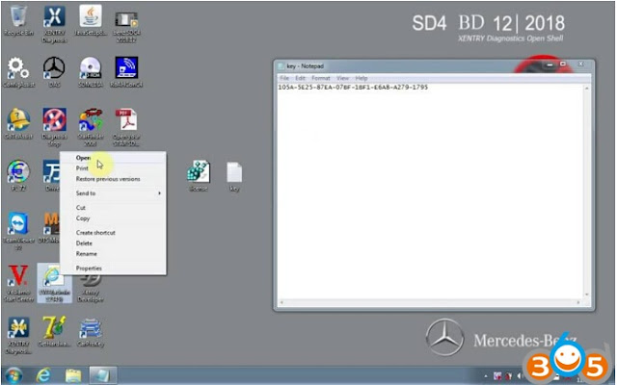
Task: Open the Windows Start menu orb
Action: (x=13, y=375)
